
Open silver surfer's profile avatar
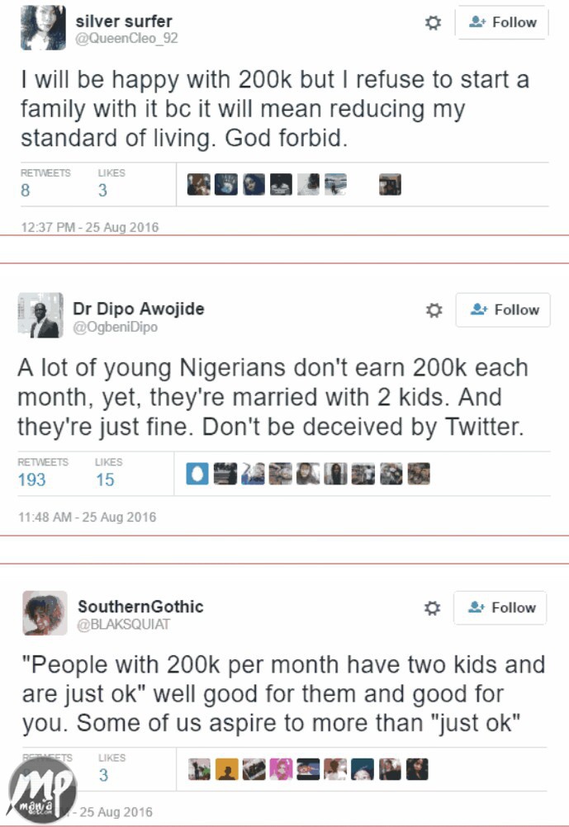(43, 26)
